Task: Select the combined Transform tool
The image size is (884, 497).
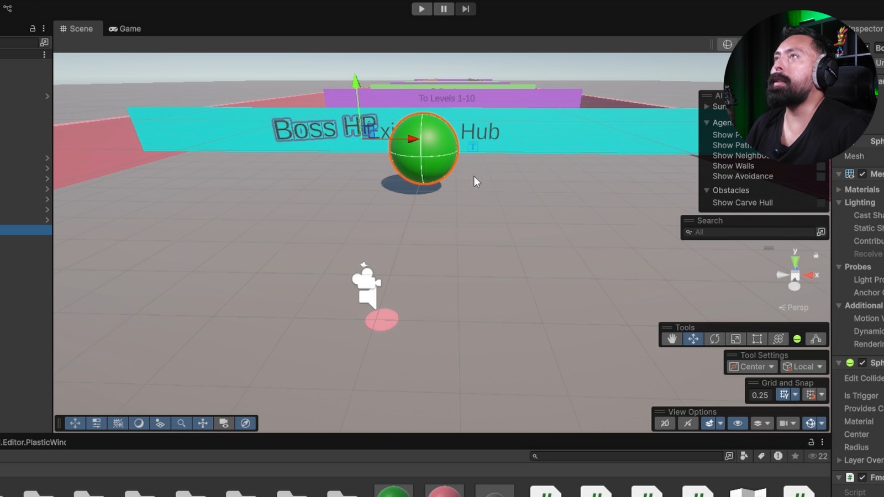Action: 778,339
